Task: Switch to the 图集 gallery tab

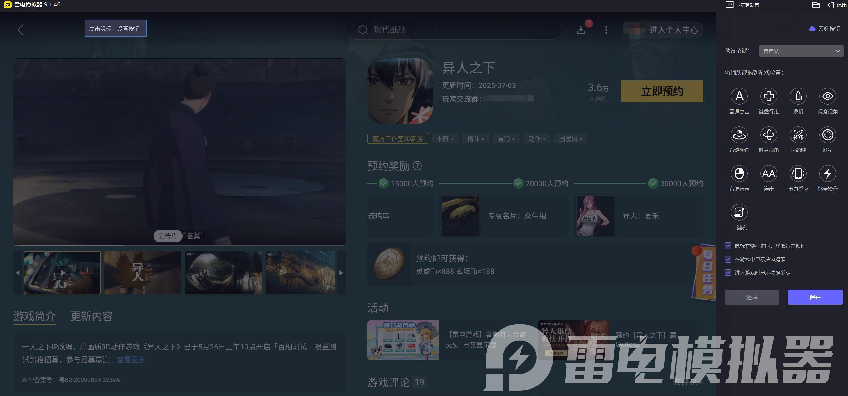Action: point(193,236)
